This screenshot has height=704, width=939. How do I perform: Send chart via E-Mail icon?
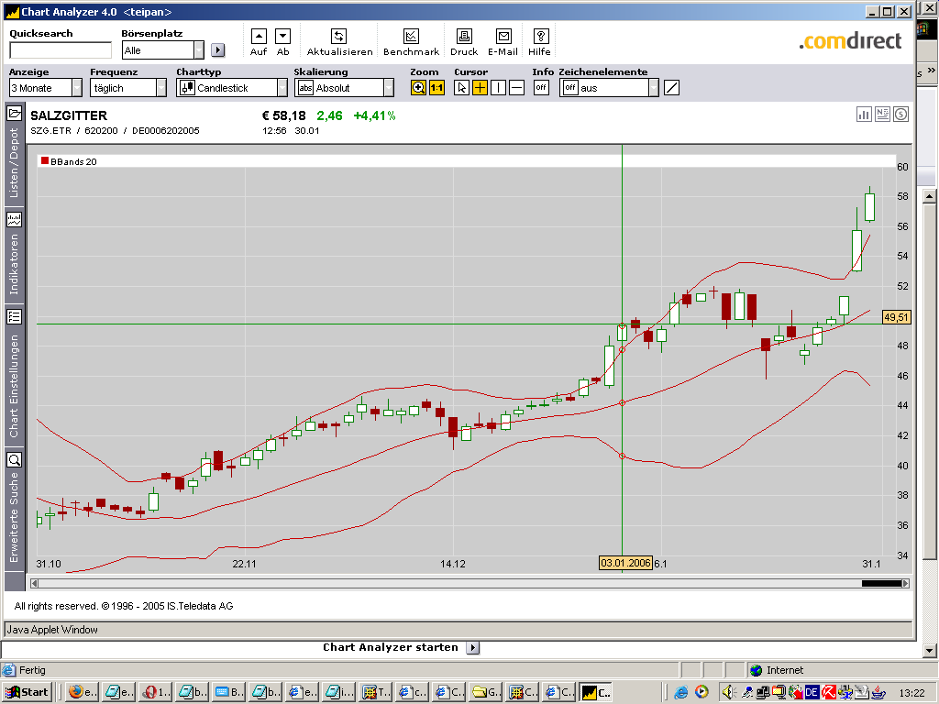tap(503, 37)
